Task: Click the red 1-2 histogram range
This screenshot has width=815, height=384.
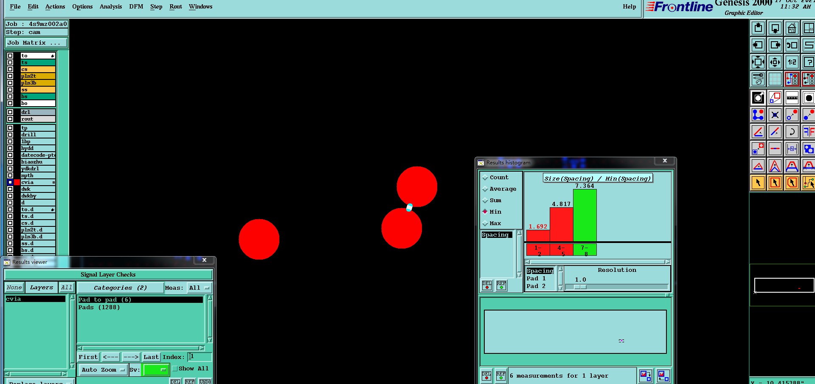Action: tap(538, 250)
